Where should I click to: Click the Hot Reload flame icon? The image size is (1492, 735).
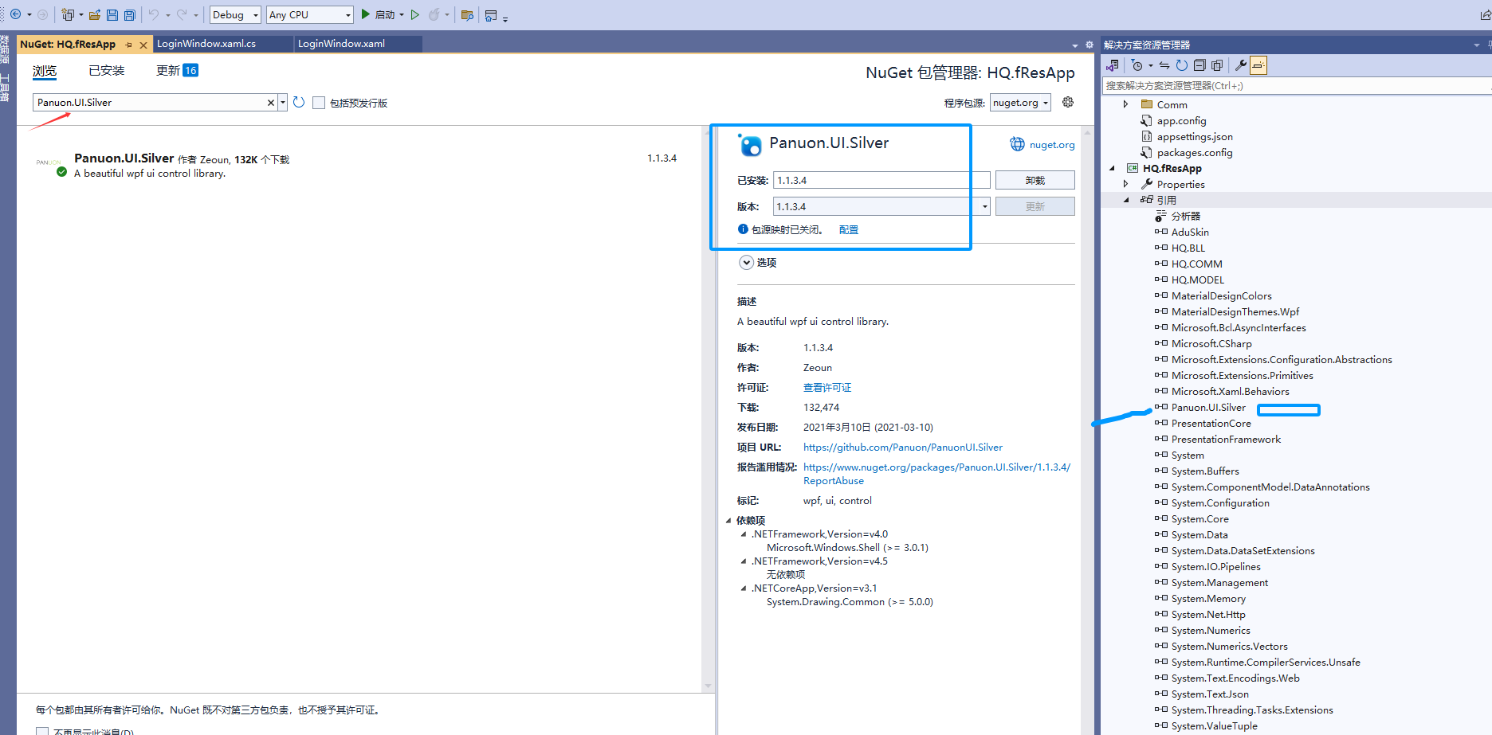pyautogui.click(x=434, y=14)
